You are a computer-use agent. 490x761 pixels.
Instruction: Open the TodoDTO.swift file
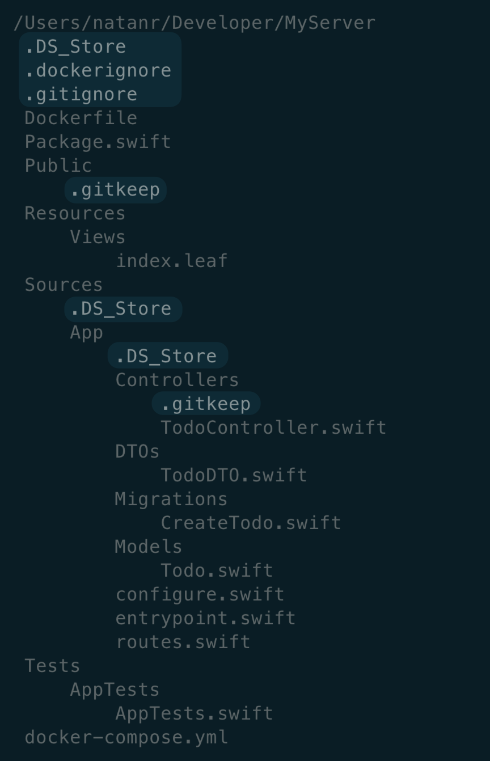click(234, 475)
